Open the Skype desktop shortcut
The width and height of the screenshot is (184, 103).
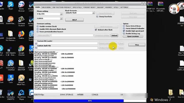(11, 5)
